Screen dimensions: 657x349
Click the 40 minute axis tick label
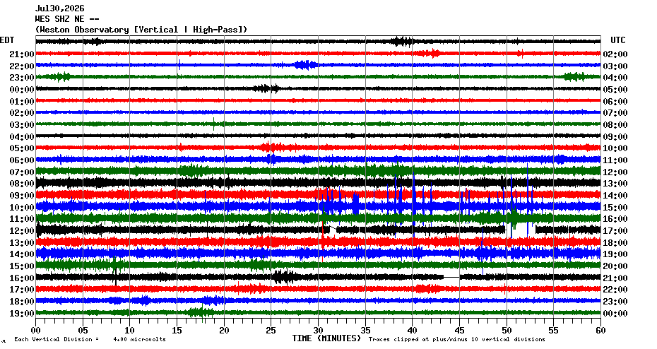[413, 331]
